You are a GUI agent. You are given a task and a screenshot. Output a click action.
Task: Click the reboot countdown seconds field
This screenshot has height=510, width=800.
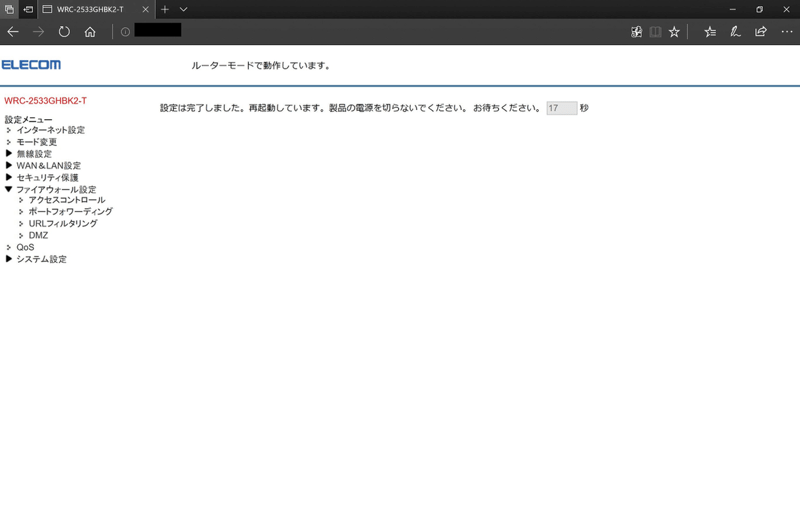(560, 107)
